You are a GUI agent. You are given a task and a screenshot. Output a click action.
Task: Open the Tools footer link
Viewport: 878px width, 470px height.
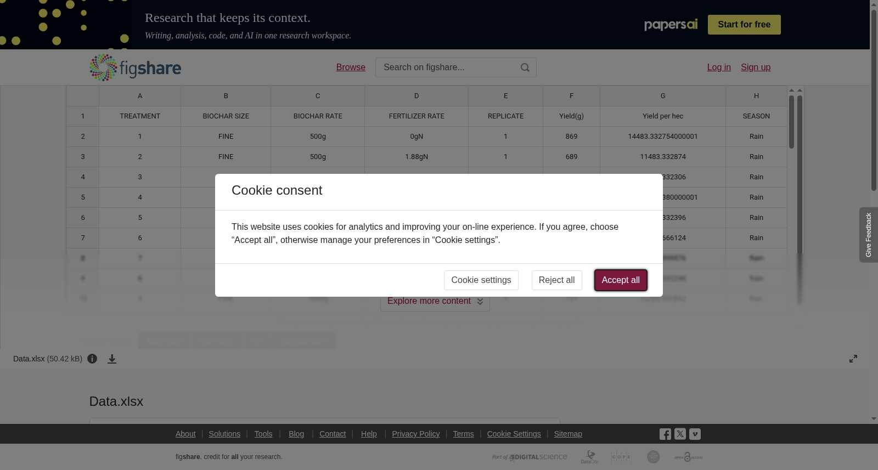[263, 434]
